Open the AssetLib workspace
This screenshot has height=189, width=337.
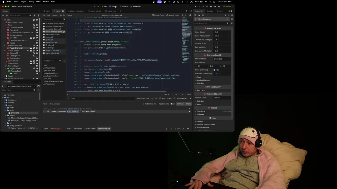tap(135, 6)
